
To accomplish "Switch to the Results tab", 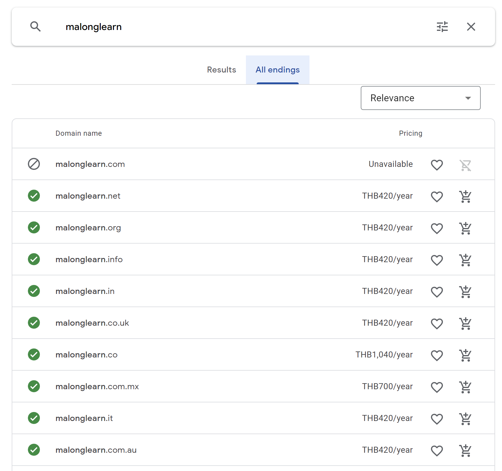I will click(x=221, y=70).
